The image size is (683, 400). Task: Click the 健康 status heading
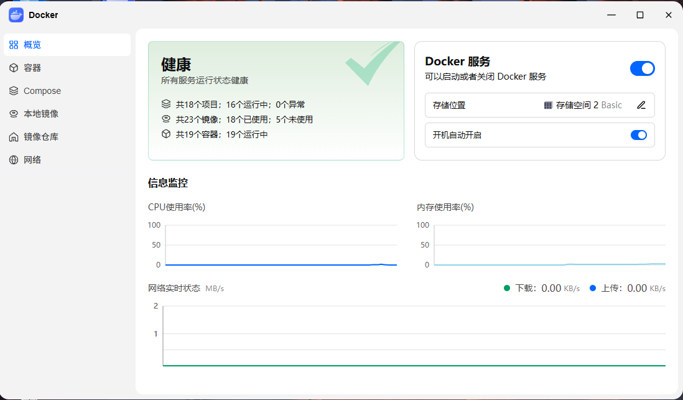(176, 65)
